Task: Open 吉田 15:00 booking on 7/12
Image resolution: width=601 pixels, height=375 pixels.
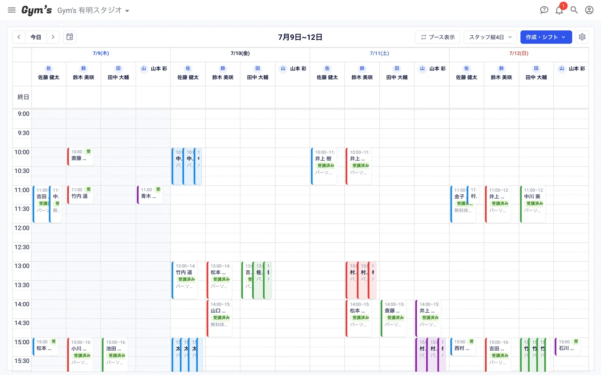Action: (498, 355)
